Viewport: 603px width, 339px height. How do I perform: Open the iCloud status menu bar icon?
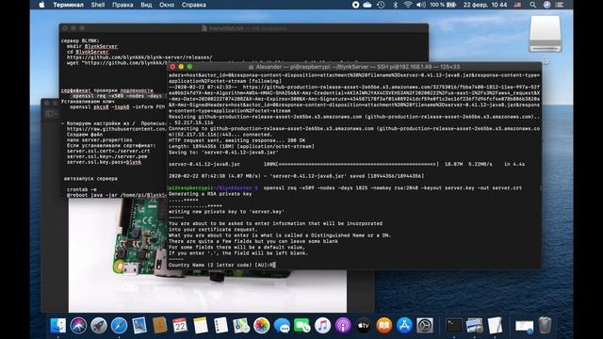pyautogui.click(x=367, y=5)
